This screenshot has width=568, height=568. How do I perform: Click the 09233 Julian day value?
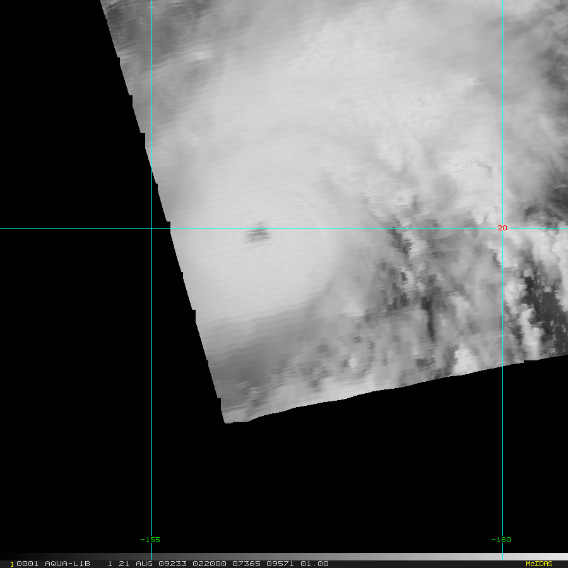pos(172,564)
